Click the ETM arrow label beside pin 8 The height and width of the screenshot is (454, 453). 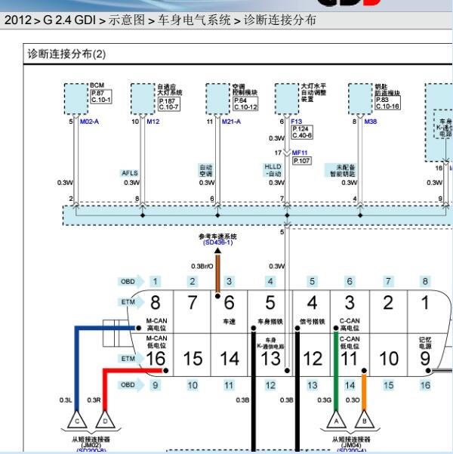click(131, 302)
